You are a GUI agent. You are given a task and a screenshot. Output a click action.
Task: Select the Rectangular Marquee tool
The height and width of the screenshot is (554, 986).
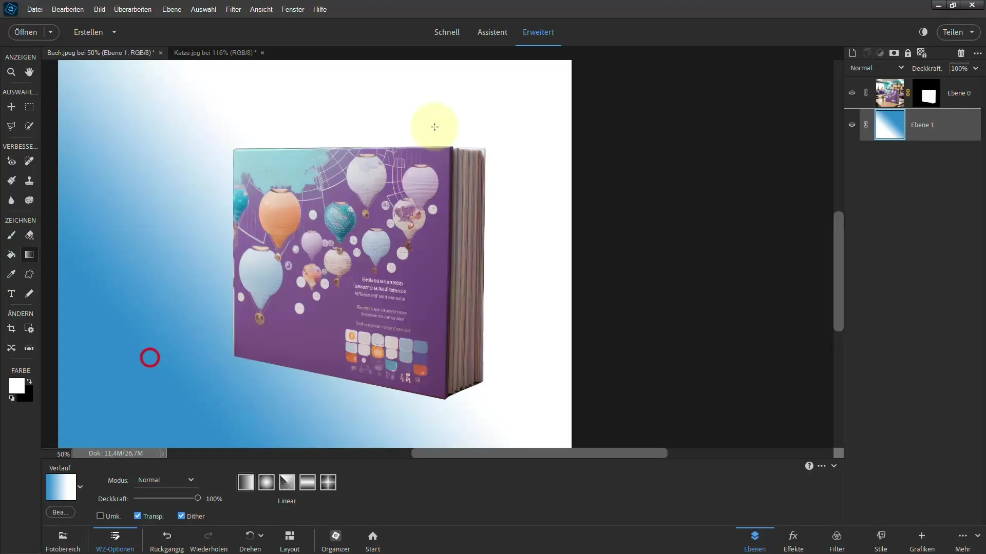(x=29, y=107)
